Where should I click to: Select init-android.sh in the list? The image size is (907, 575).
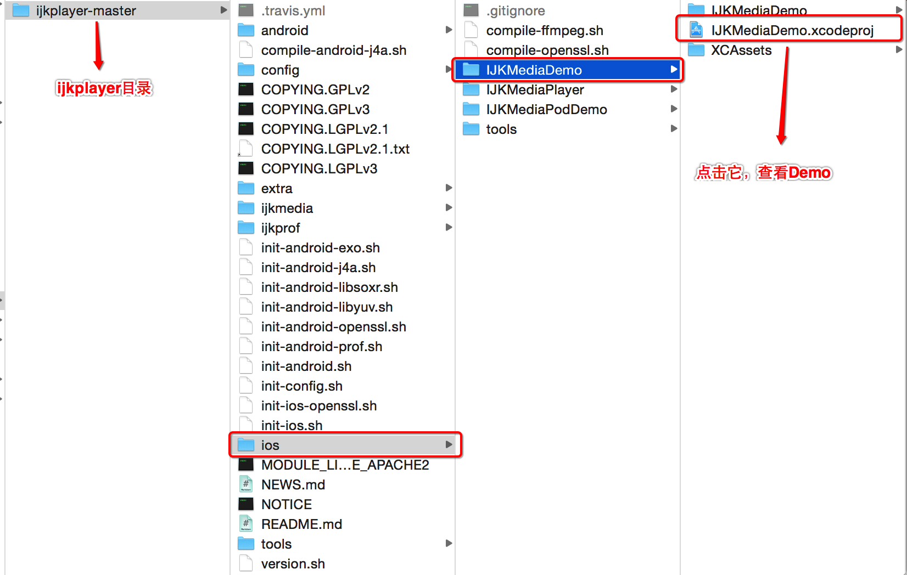306,367
